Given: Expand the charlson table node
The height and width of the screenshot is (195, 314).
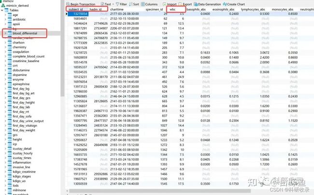Looking at the screenshot, I should [5, 43].
